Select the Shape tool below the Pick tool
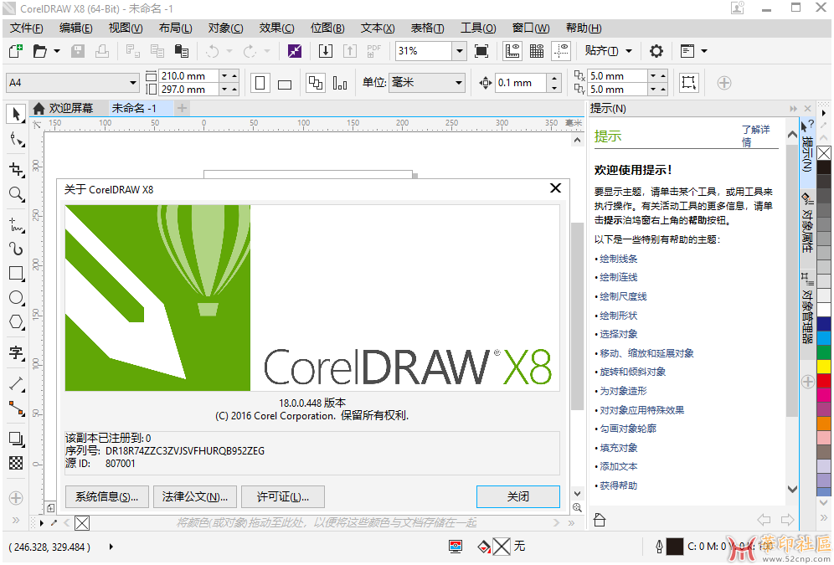The image size is (834, 565). pyautogui.click(x=15, y=139)
